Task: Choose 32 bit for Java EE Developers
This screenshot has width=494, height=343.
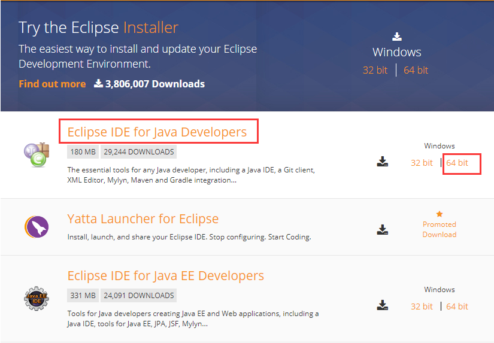Action: 422,306
